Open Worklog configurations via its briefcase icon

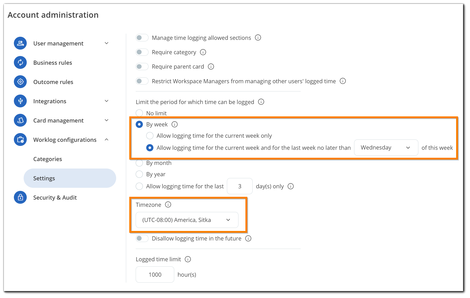coord(20,139)
